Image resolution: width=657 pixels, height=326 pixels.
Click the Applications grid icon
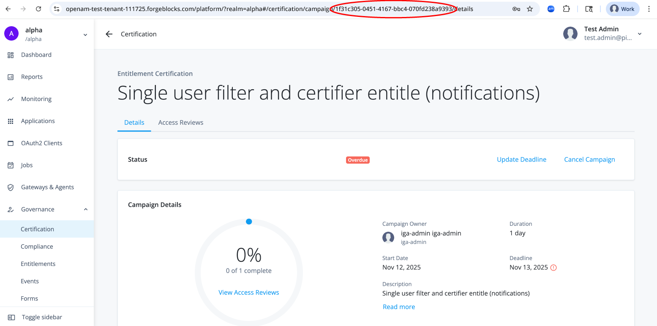tap(11, 121)
